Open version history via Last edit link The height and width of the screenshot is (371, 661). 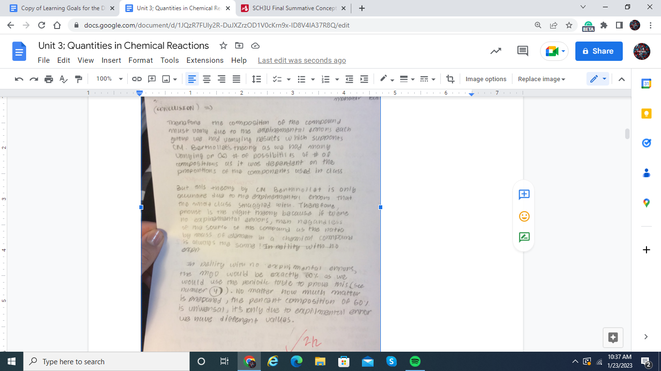pos(302,60)
